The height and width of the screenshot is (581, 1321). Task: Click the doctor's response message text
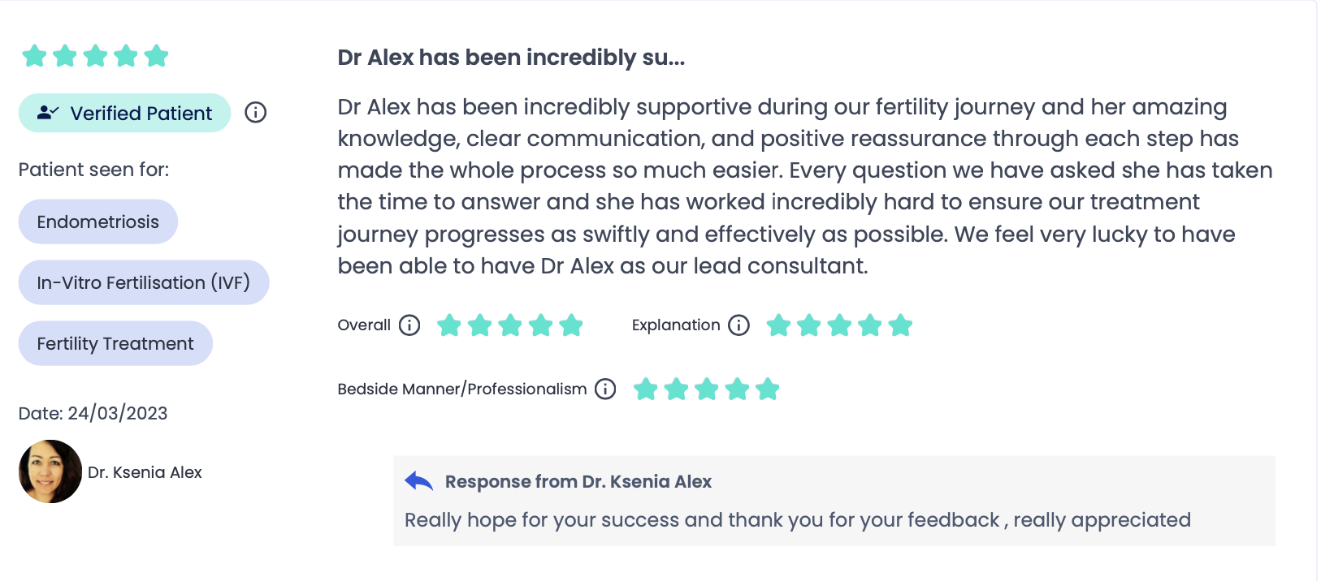(x=798, y=520)
